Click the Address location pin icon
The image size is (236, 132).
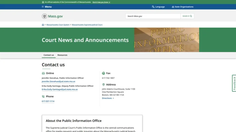pyautogui.click(x=103, y=85)
